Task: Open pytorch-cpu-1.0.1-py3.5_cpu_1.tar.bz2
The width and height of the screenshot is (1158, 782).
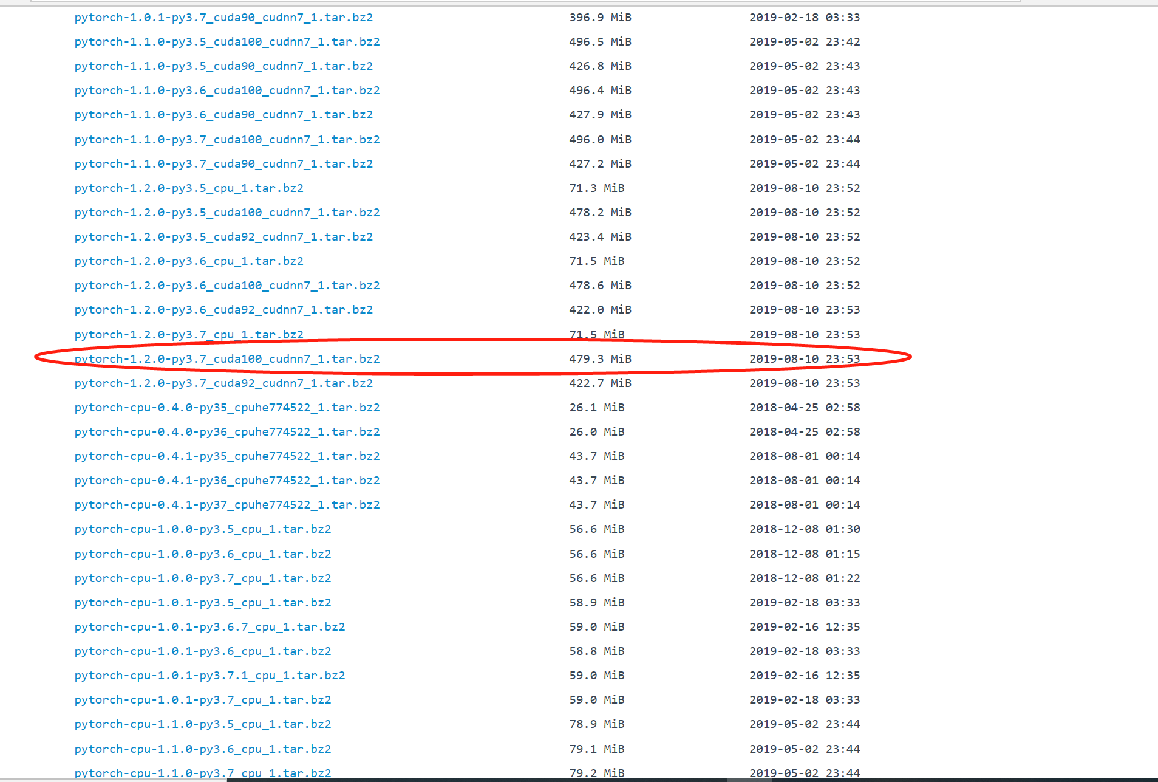Action: [203, 603]
